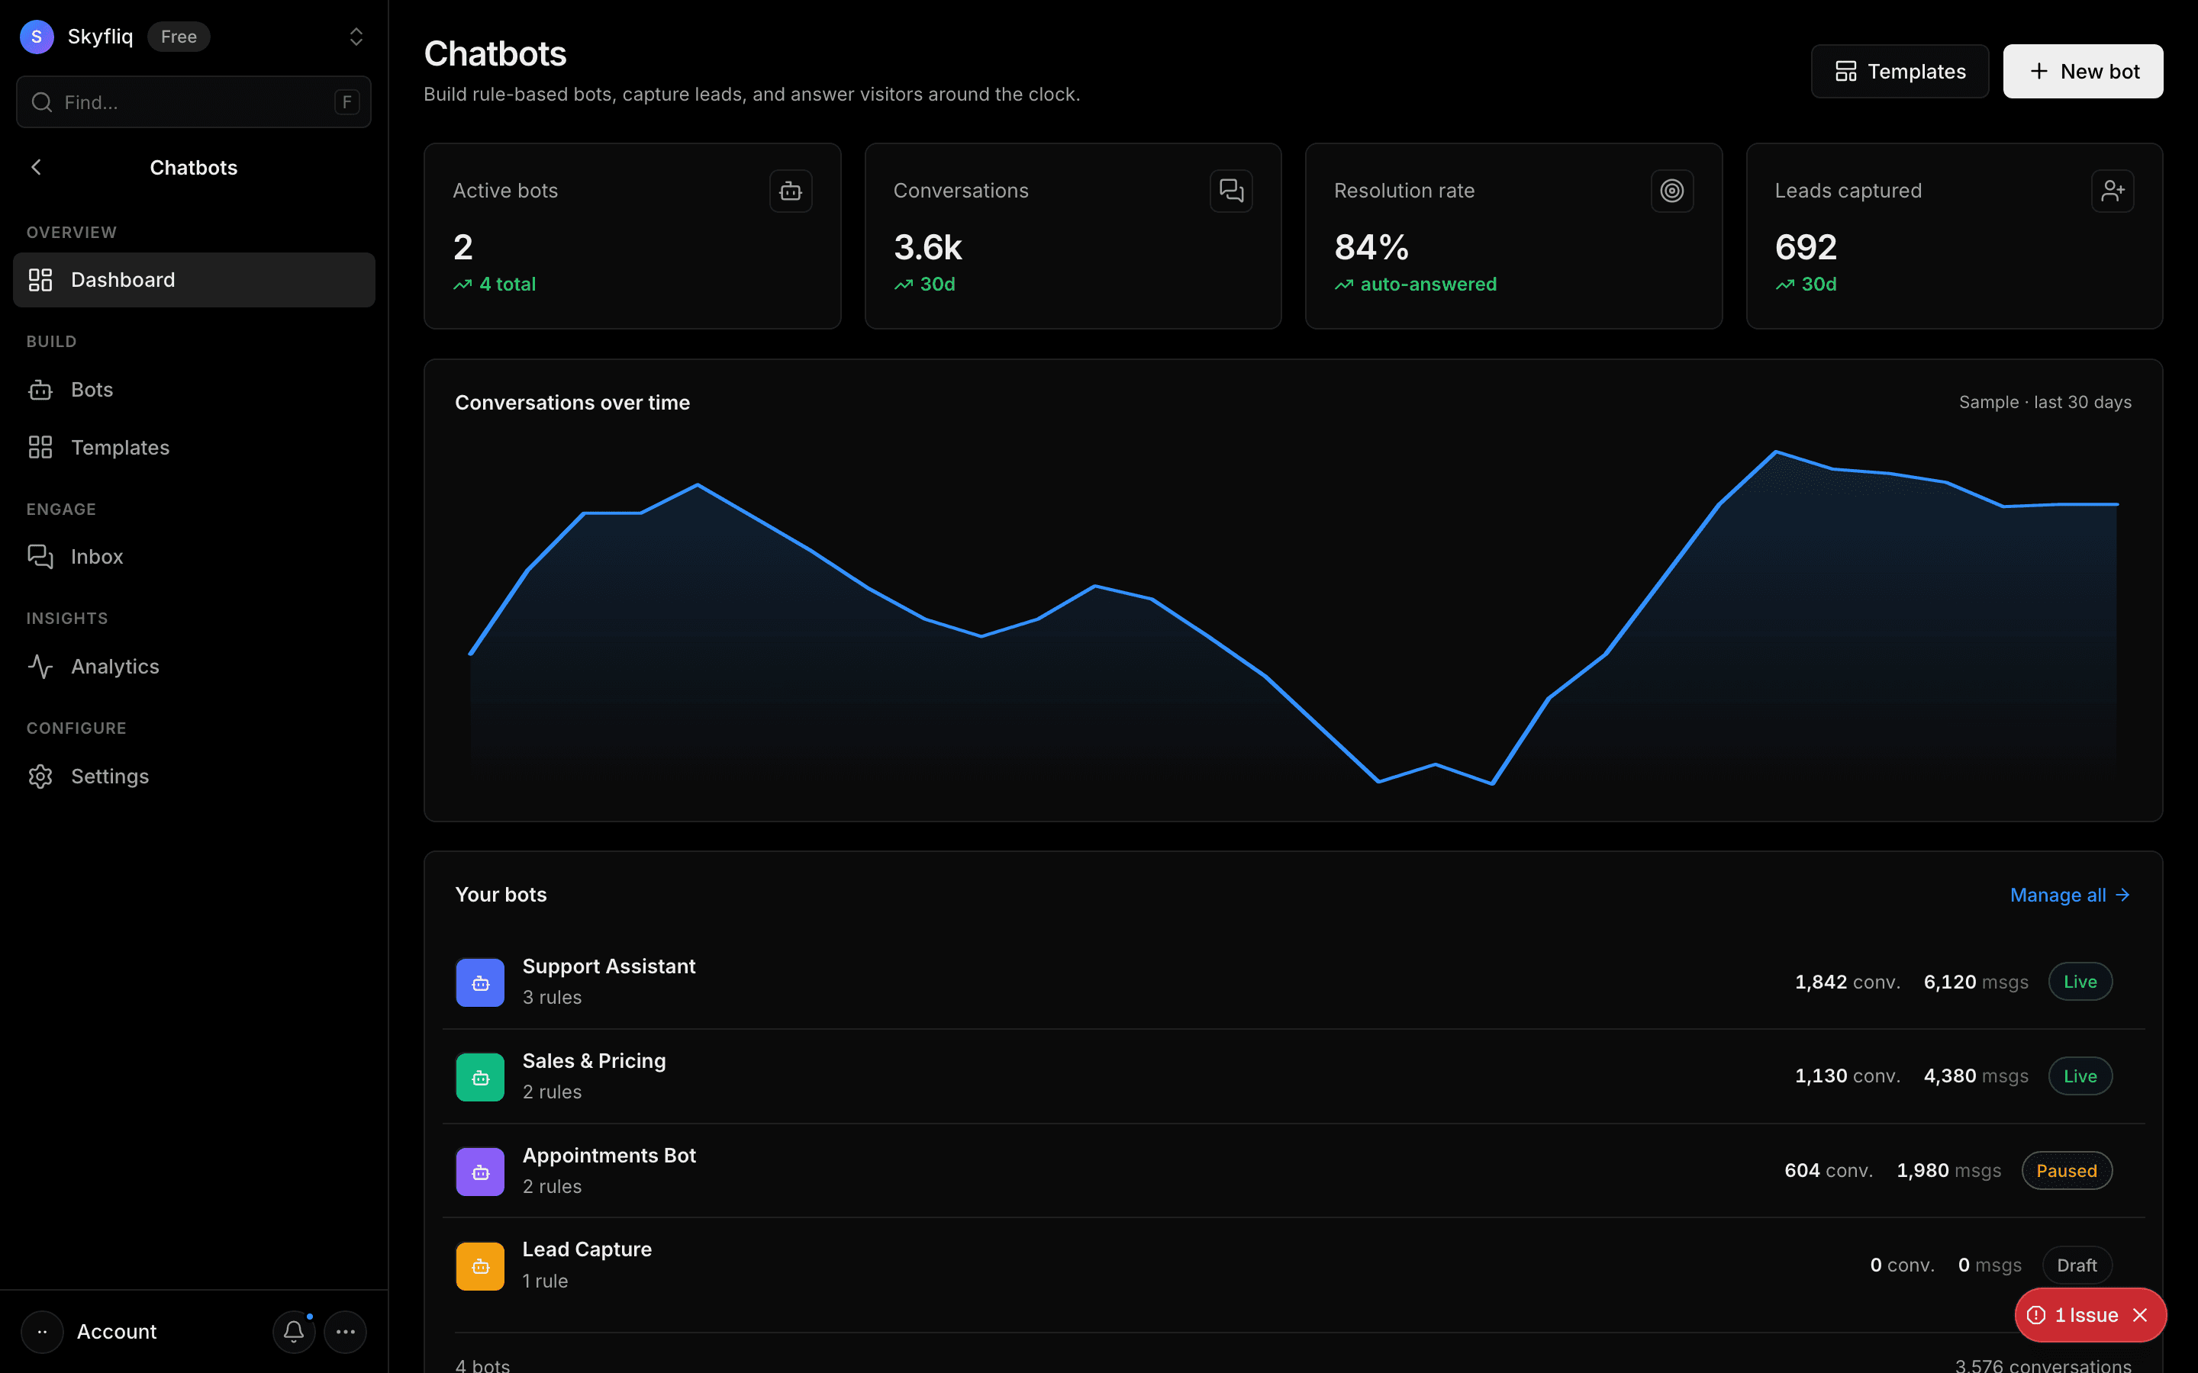The width and height of the screenshot is (2198, 1373).
Task: Click the auto-answered trend text
Action: (x=1429, y=285)
